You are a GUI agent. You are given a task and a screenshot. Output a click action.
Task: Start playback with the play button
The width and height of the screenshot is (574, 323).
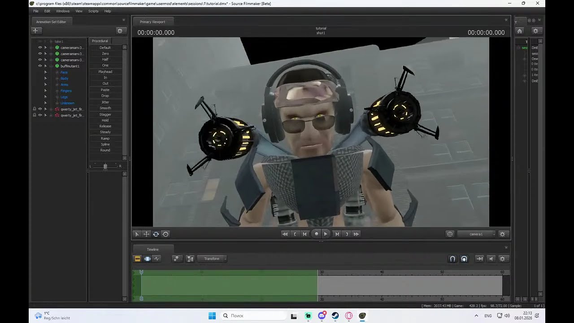coord(326,234)
